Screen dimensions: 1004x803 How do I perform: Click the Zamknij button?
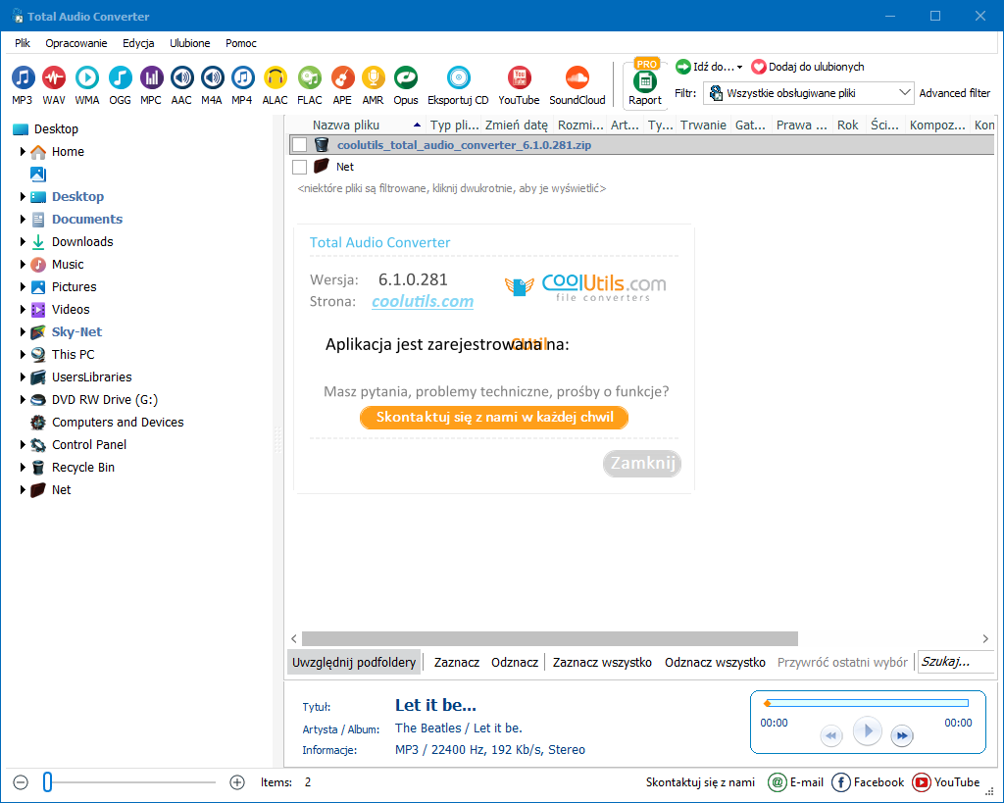point(642,463)
